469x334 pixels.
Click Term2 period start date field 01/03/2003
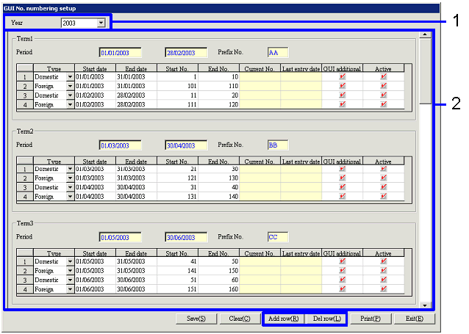point(119,145)
